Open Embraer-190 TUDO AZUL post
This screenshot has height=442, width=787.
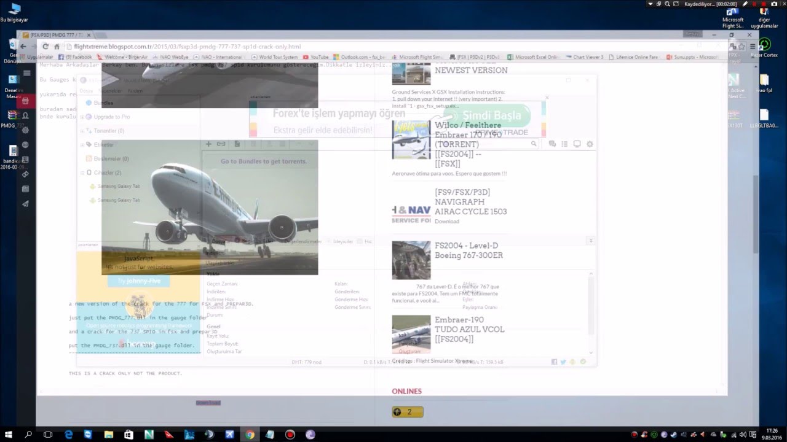pos(470,329)
